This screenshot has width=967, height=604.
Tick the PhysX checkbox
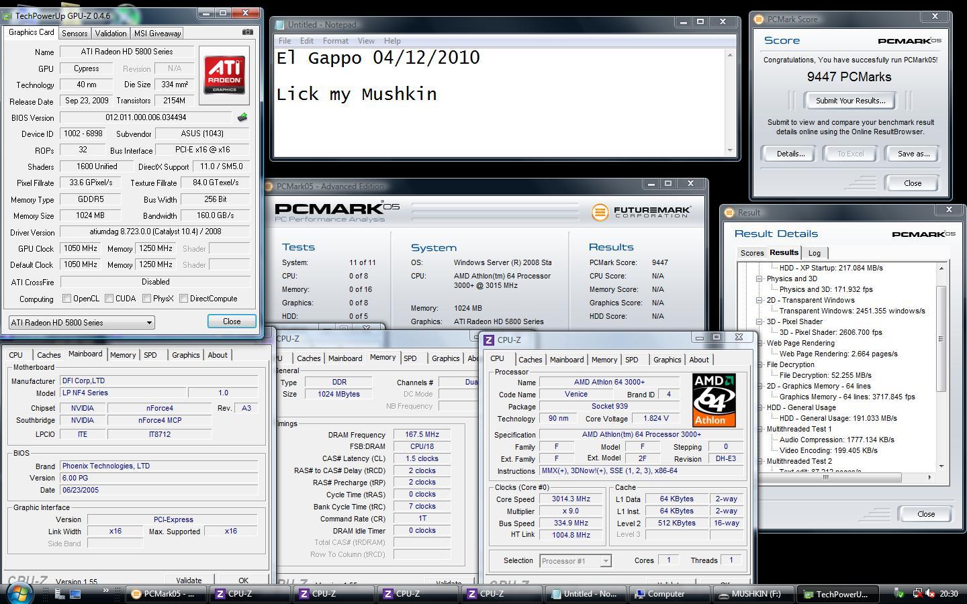[146, 299]
